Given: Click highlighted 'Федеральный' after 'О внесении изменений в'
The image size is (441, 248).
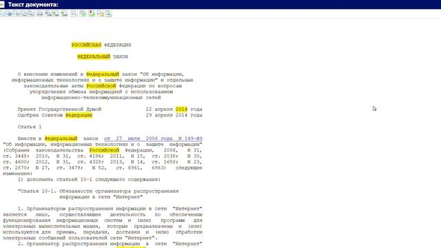Looking at the screenshot, I should tap(103, 74).
